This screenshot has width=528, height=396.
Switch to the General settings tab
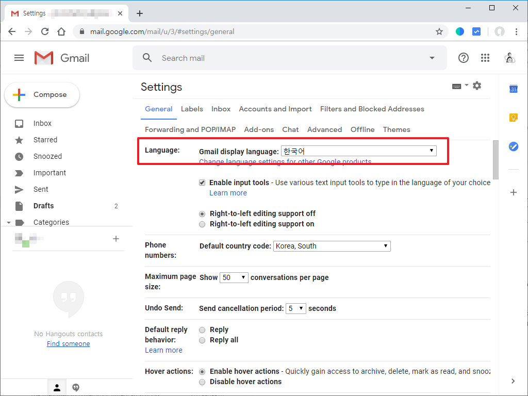click(159, 109)
